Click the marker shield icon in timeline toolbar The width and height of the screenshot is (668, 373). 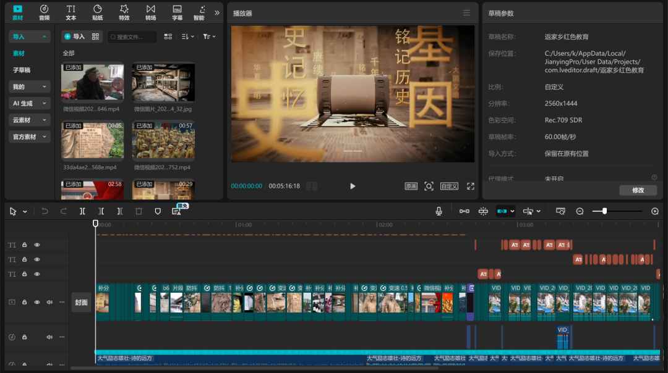(x=158, y=211)
